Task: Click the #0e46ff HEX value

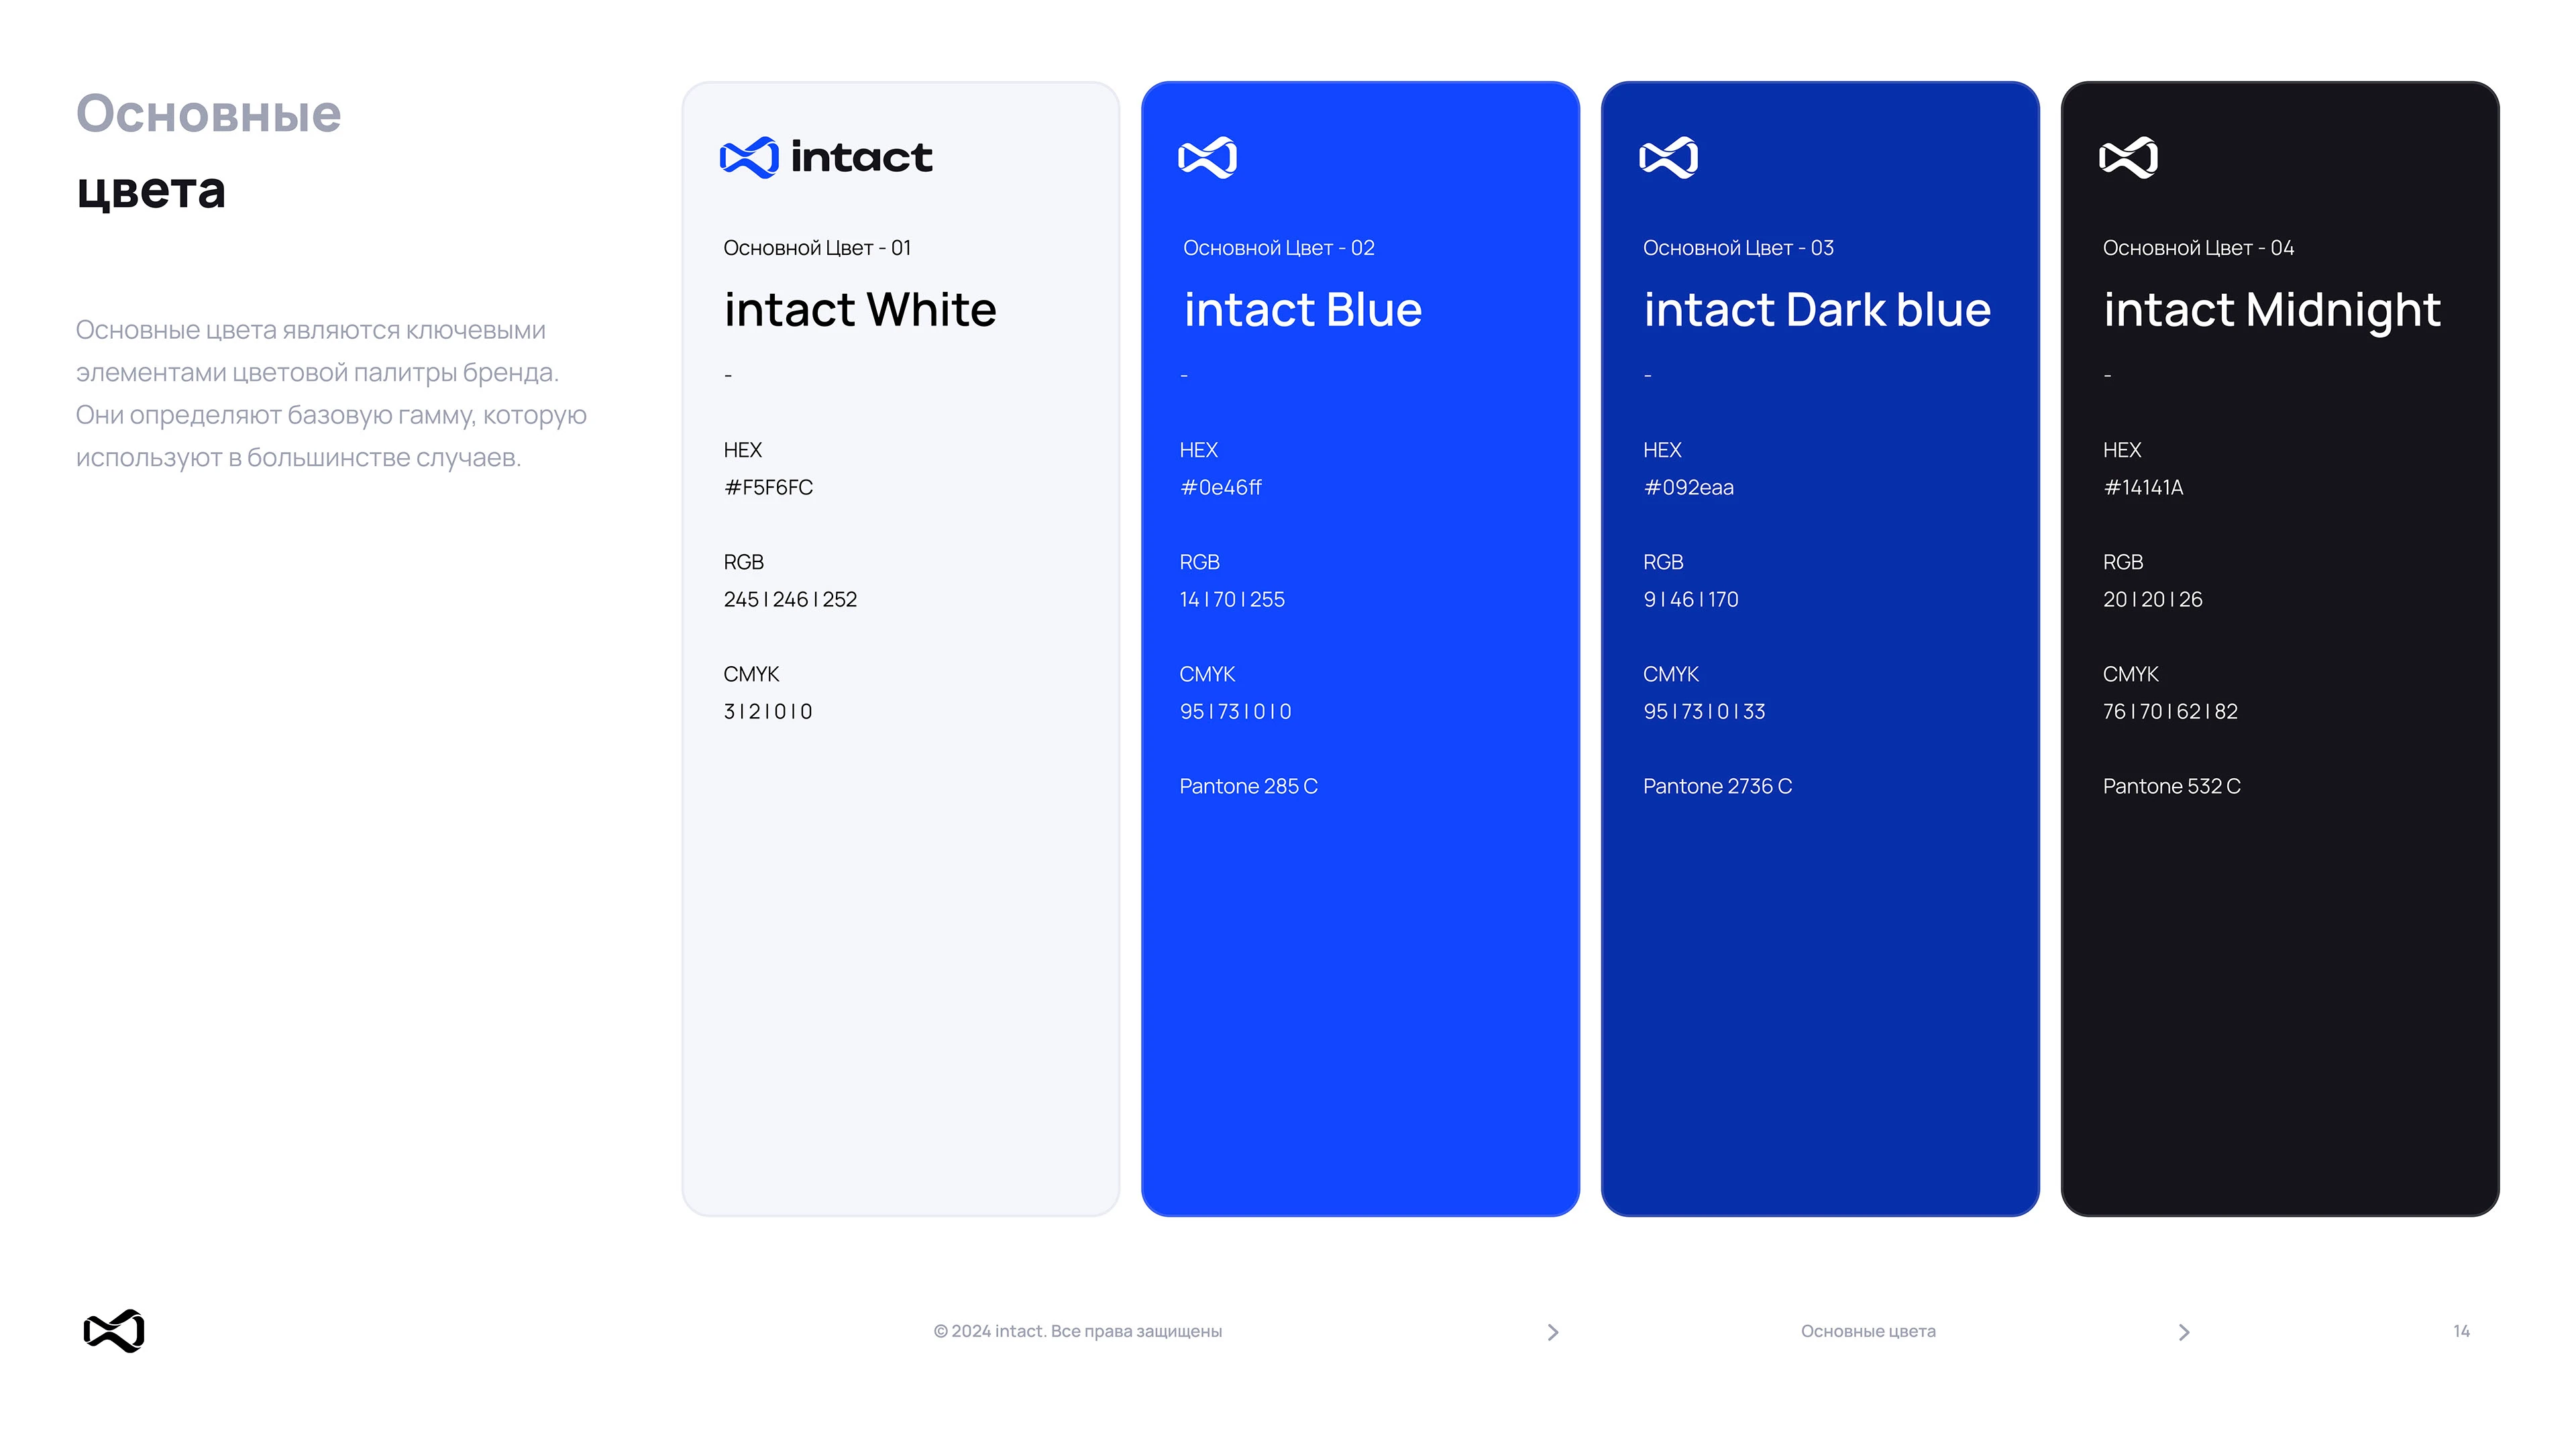Action: pyautogui.click(x=1221, y=487)
